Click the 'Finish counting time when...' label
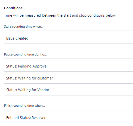The image size is (133, 126). [x=24, y=106]
